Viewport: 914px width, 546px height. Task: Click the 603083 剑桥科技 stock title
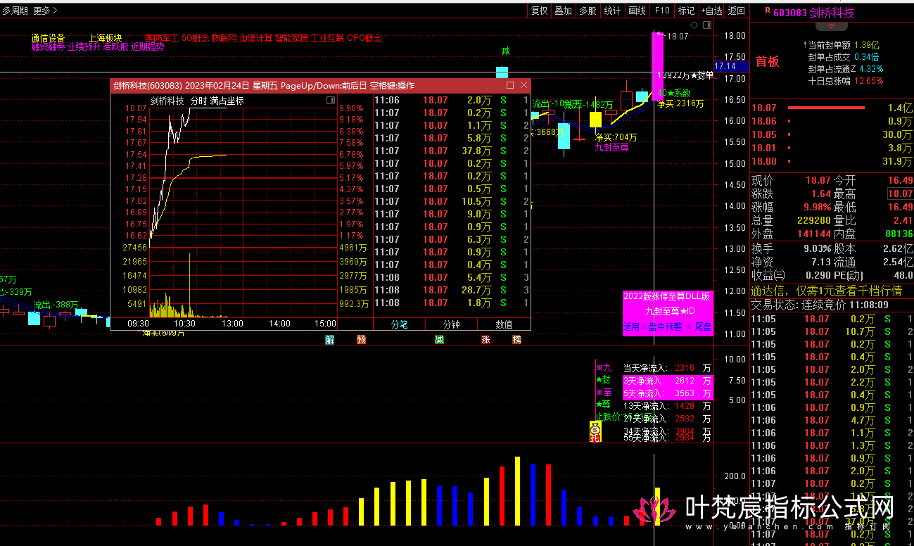click(x=814, y=12)
